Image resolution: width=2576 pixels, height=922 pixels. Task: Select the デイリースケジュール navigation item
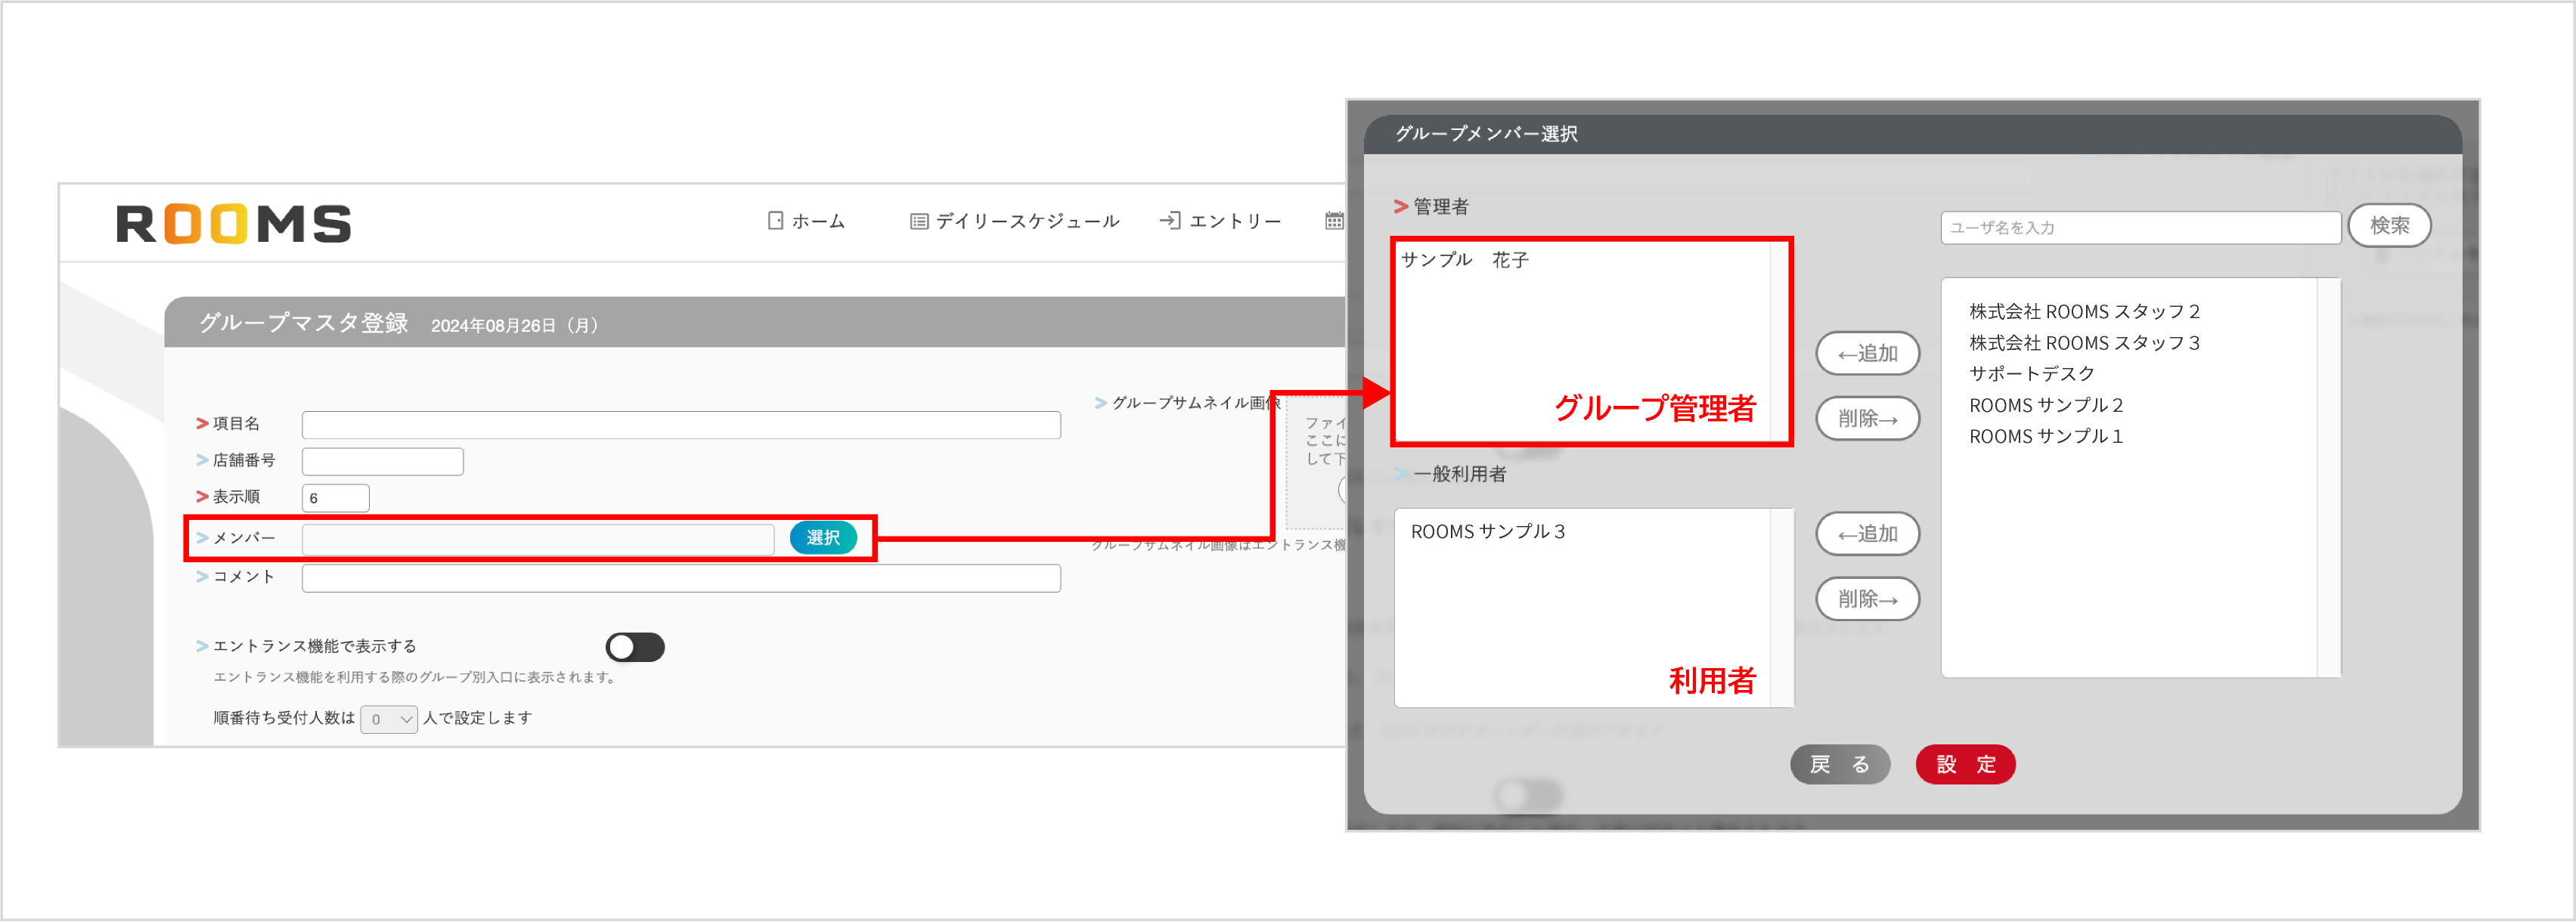[x=1027, y=220]
